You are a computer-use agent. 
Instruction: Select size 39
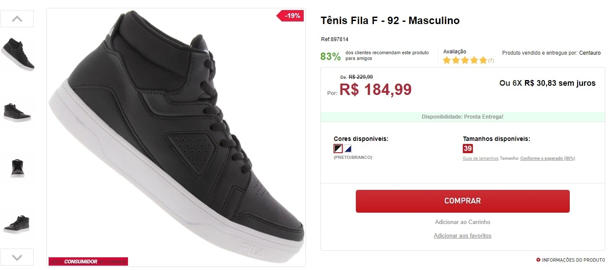[468, 148]
